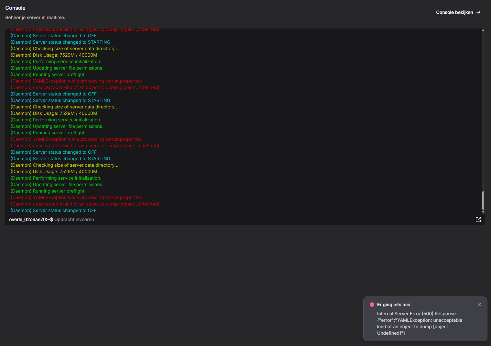The image size is (491, 346).
Task: Click the bottom-most YAMLException server.properties log line
Action: (76, 197)
